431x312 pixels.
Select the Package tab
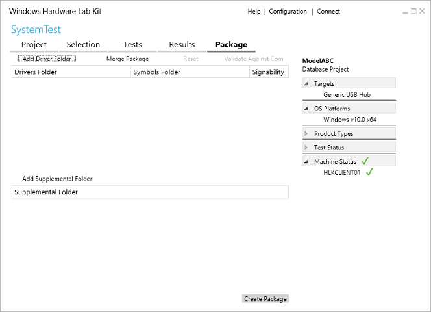(x=231, y=45)
